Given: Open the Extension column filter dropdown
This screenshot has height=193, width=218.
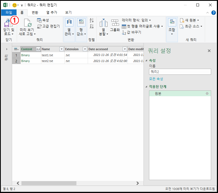Looking at the screenshot, I should [x=85, y=49].
